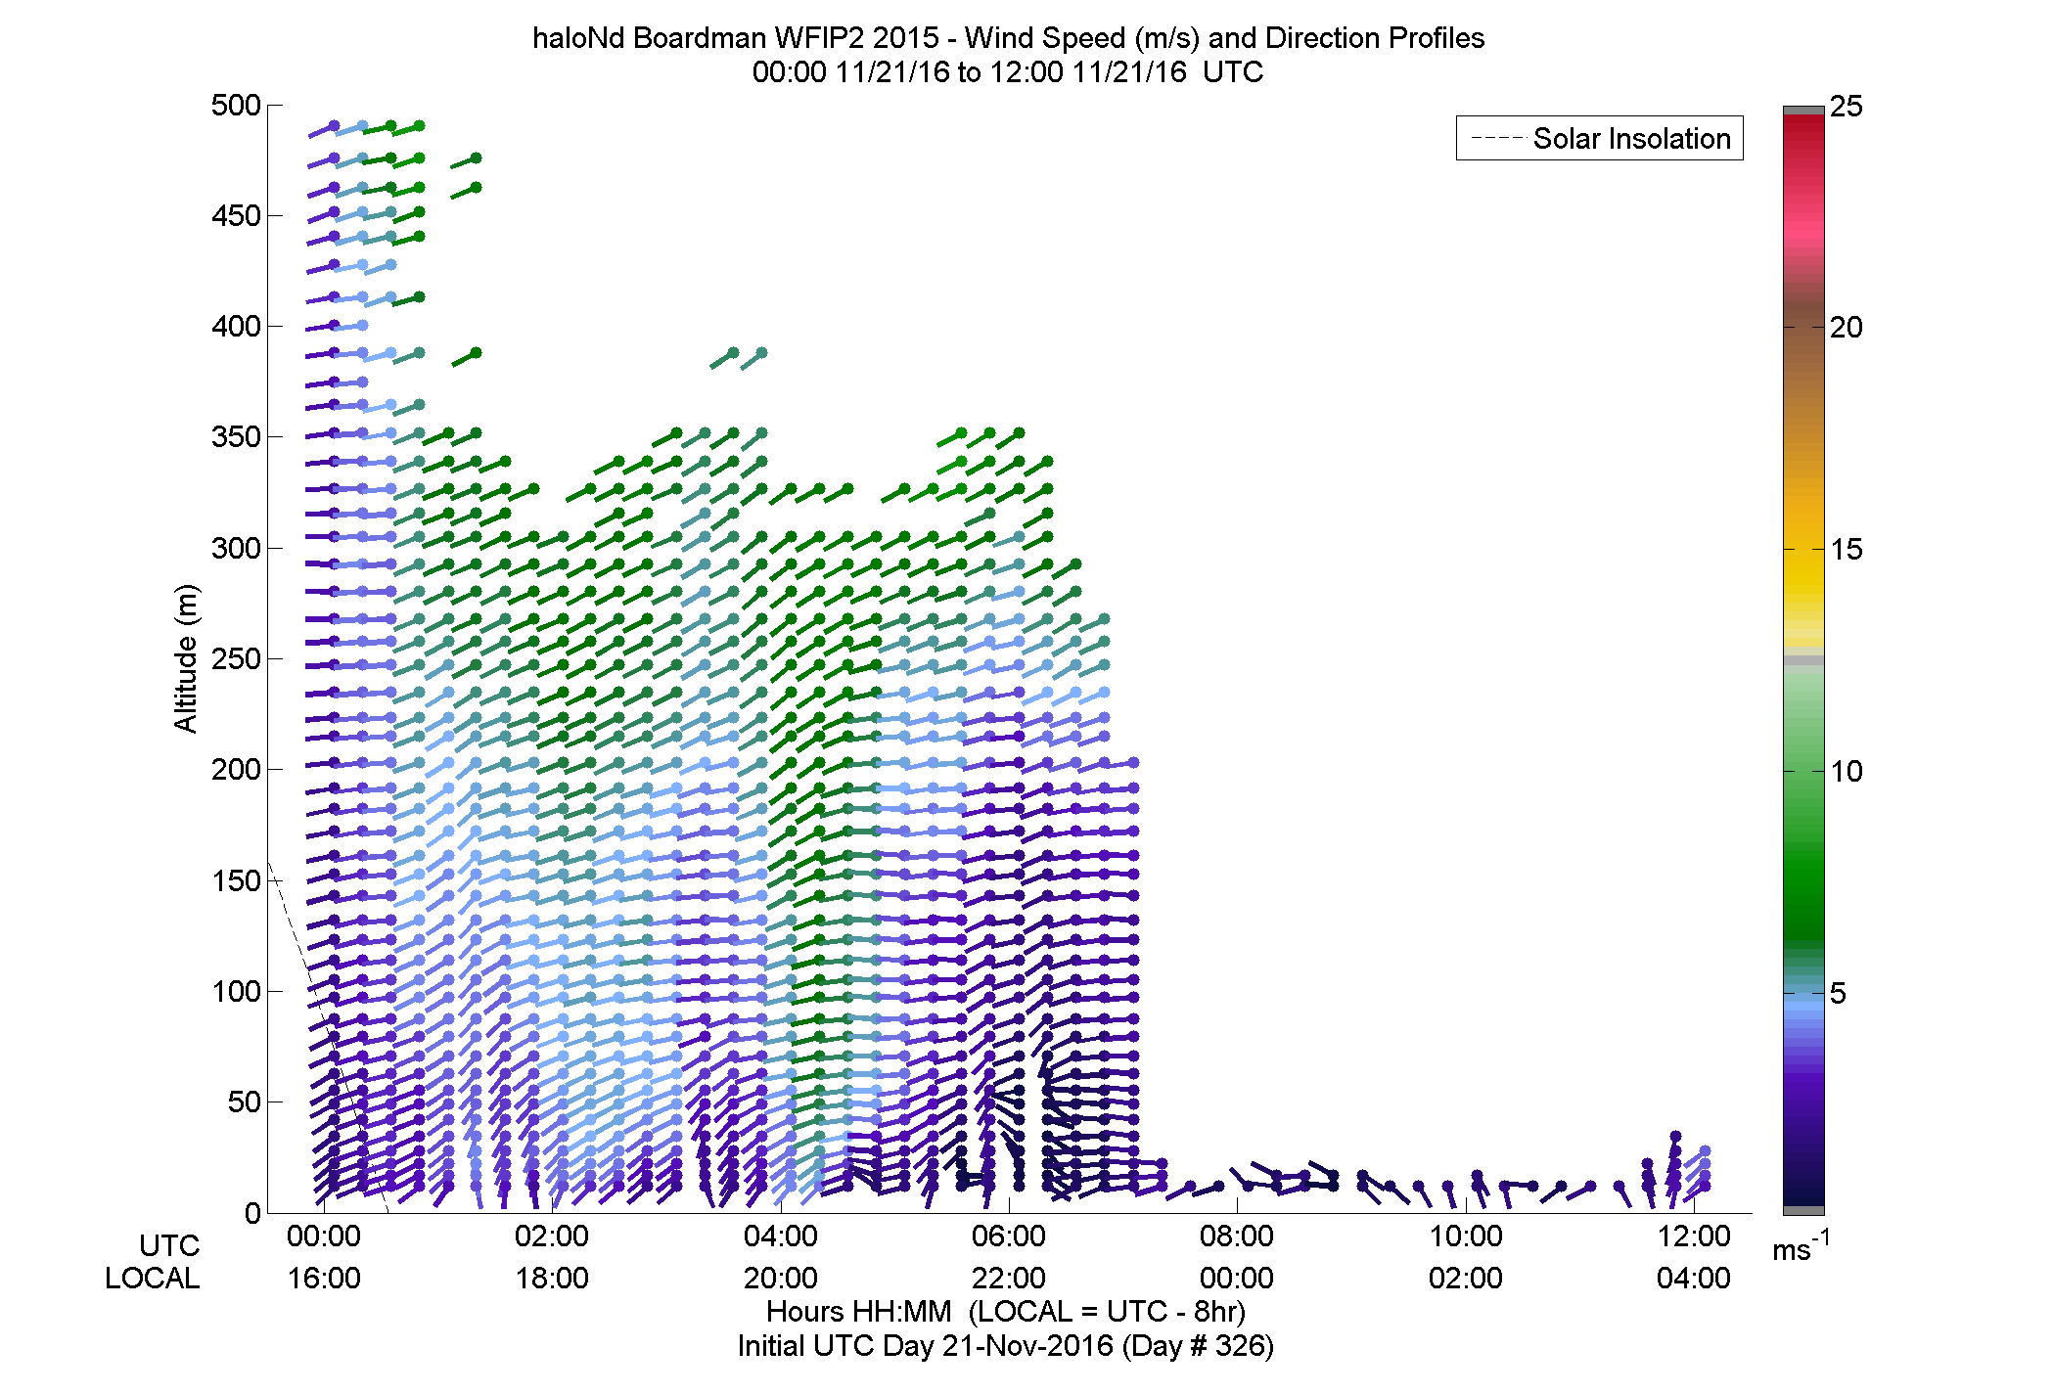The image size is (2053, 1394).
Task: Click the colorbar unit label 'ms-1'
Action: tap(1801, 1246)
